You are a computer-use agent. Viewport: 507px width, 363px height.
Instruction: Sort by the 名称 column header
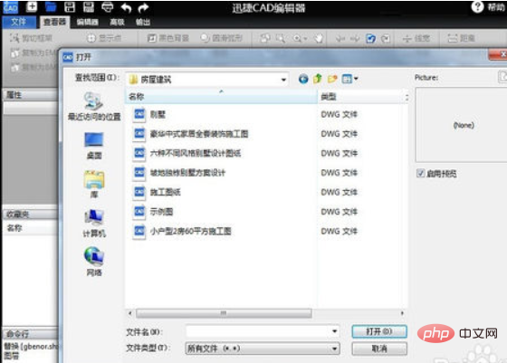(x=221, y=97)
